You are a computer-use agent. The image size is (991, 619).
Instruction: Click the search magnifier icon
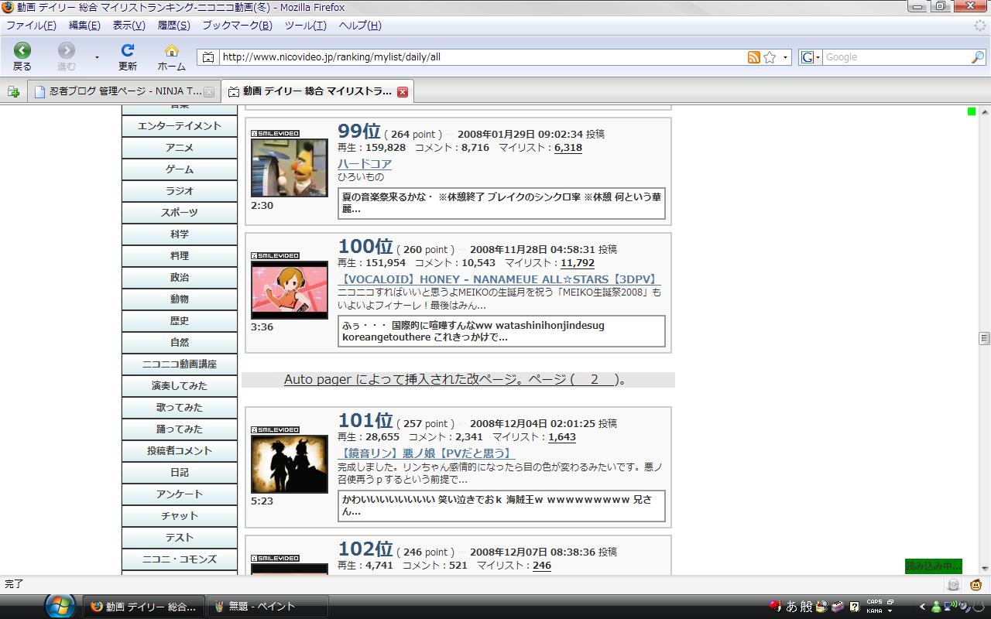(977, 57)
